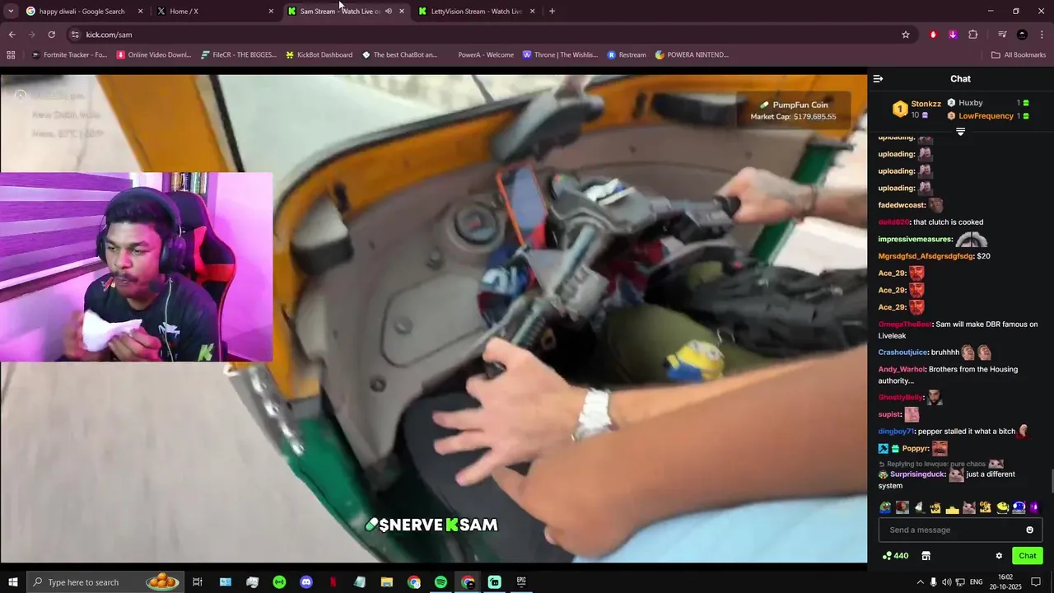Screen dimensions: 1054x593
Task: Click username Crashoutjuice in chat
Action: (902, 353)
